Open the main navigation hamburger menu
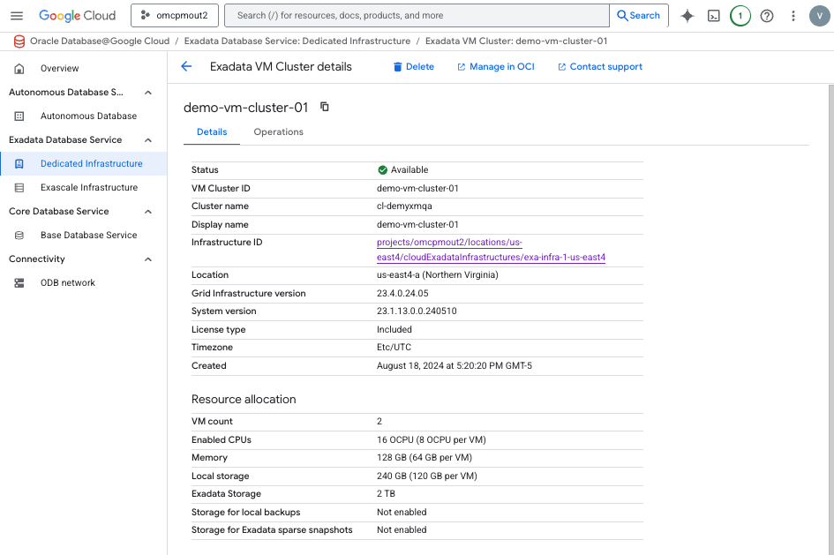The width and height of the screenshot is (834, 555). pyautogui.click(x=17, y=15)
